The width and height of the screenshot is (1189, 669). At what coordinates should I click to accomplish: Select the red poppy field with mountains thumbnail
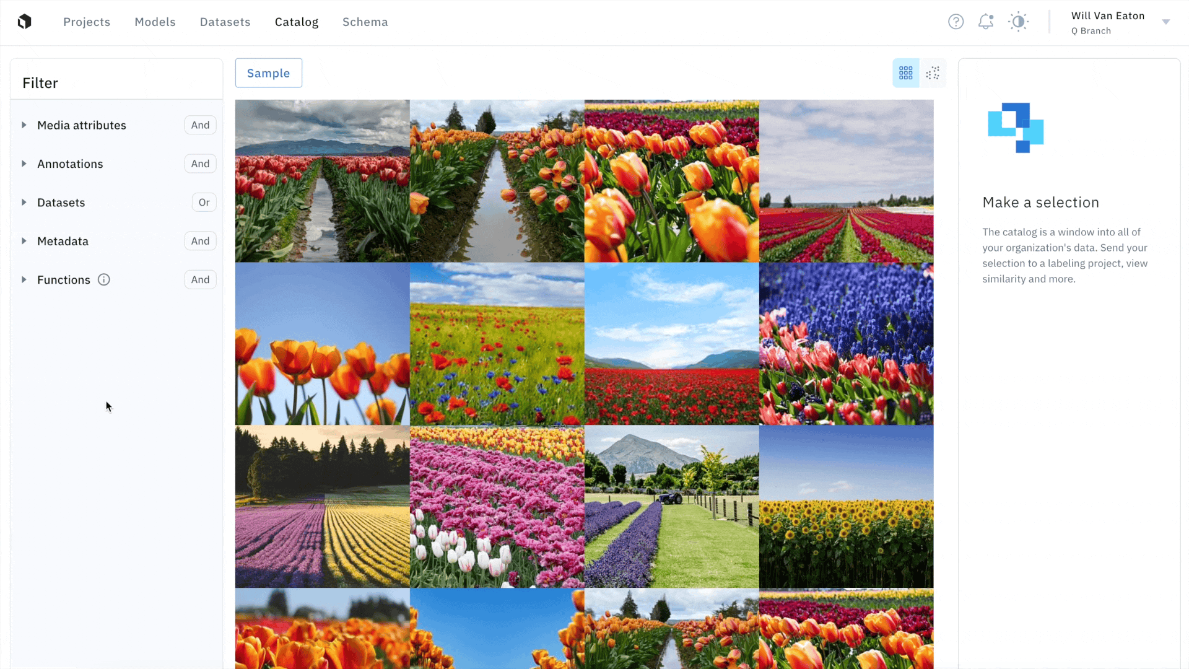click(x=671, y=344)
